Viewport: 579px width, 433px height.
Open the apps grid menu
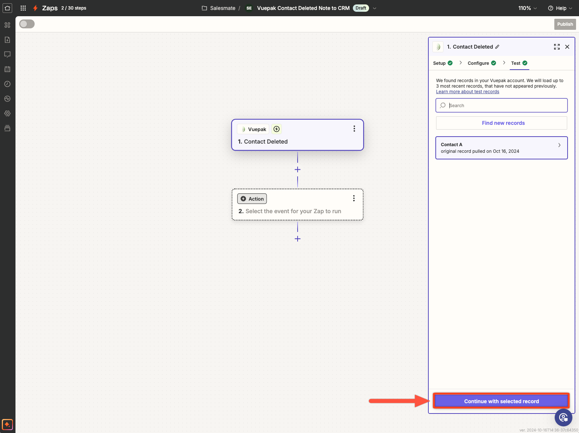point(23,8)
